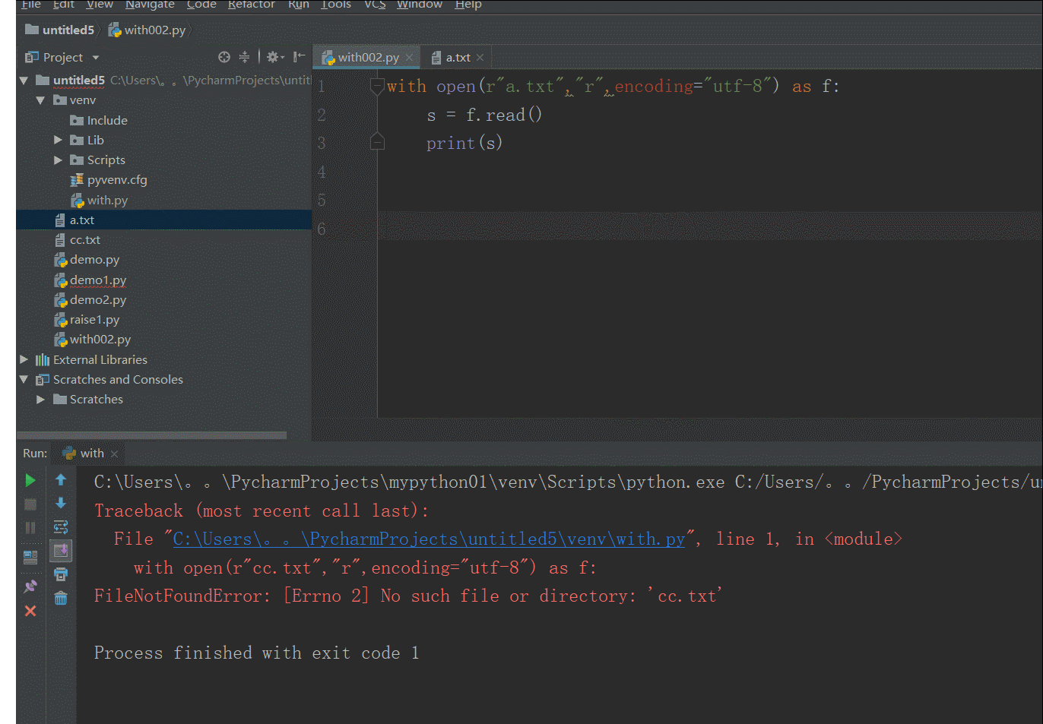Viewport: 1043px width, 724px height.
Task: Hide the Project tool window
Action: tap(299, 57)
